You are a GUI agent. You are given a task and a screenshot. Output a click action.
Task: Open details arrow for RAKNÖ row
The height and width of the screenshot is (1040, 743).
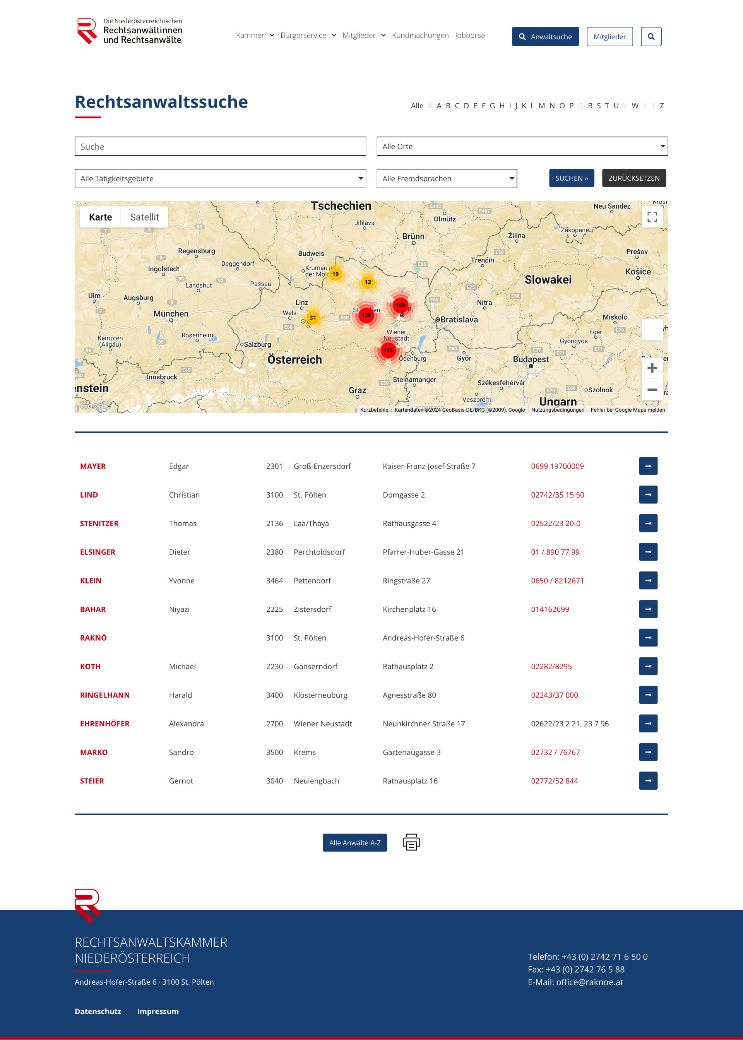tap(648, 638)
